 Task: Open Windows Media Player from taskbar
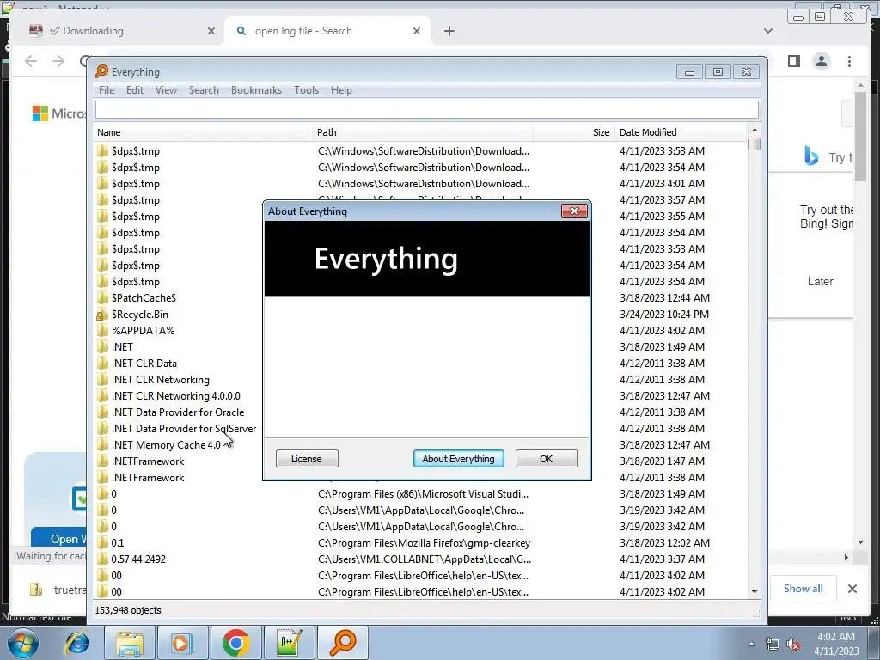tap(182, 643)
